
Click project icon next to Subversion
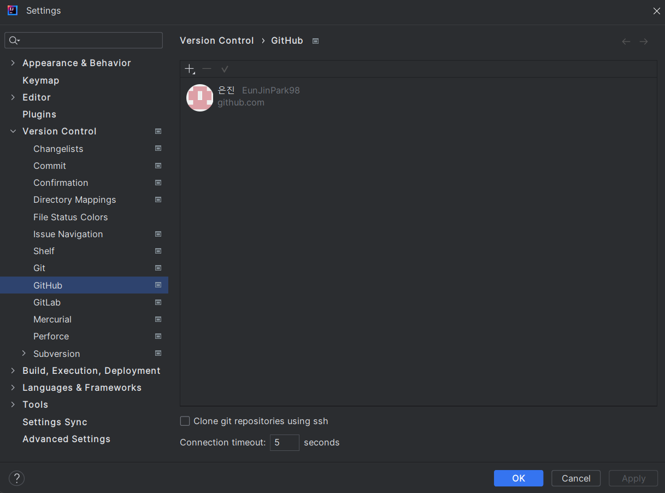pos(158,353)
